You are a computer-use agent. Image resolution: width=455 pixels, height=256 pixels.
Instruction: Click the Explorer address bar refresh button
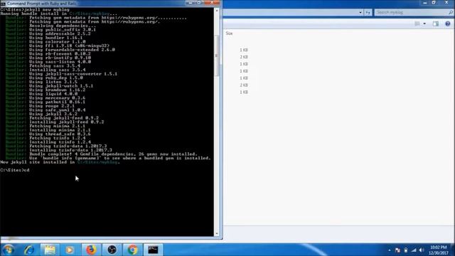(x=368, y=13)
